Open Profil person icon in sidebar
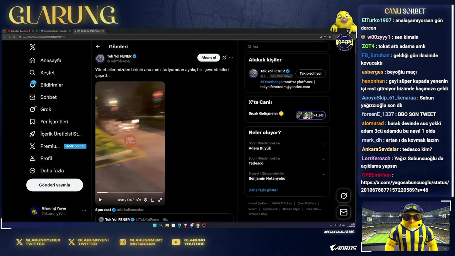This screenshot has height=256, width=455. (x=32, y=158)
